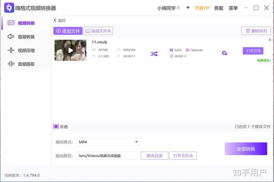Click the version number 1.4.794.0
The width and height of the screenshot is (274, 182).
coord(32,175)
